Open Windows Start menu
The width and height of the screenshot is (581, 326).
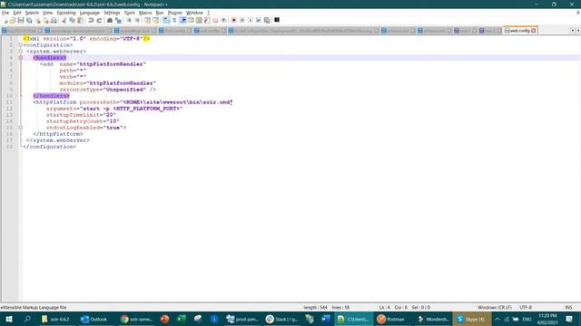point(9,319)
